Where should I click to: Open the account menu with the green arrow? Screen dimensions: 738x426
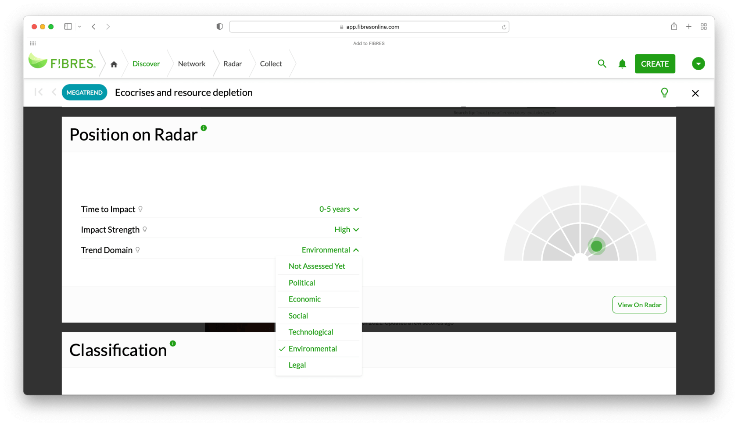coord(698,64)
